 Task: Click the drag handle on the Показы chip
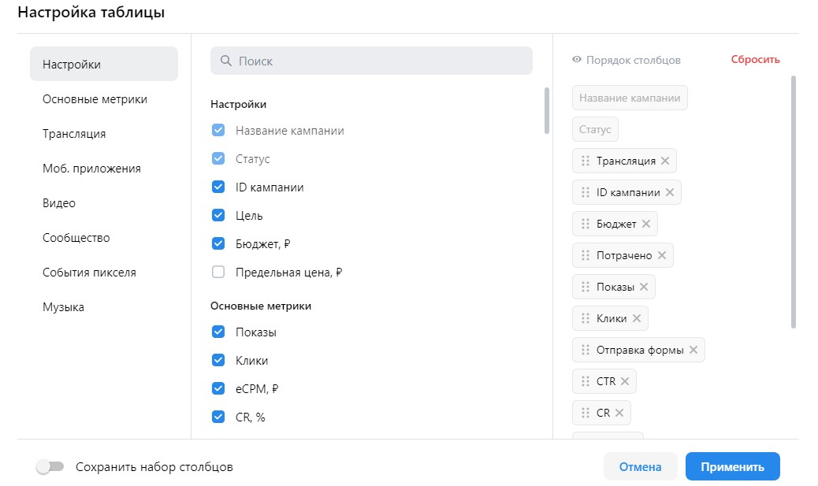point(586,287)
